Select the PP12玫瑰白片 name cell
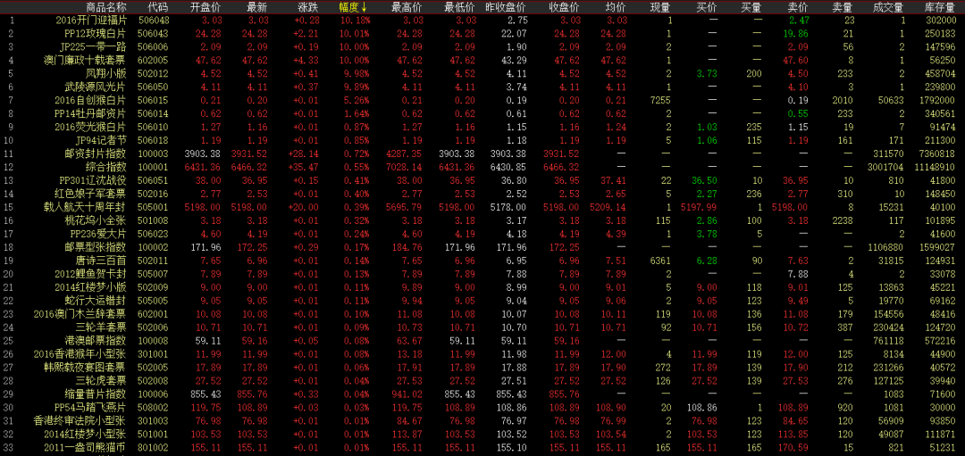Screen dimensions: 965x456 click(x=95, y=34)
